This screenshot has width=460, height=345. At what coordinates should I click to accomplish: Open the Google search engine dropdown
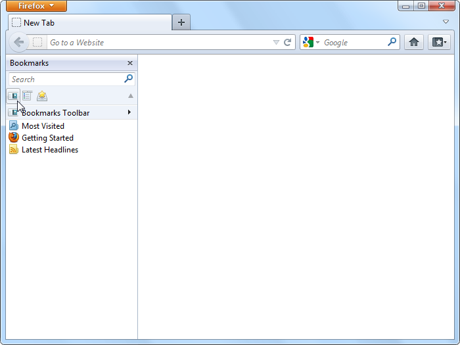311,42
